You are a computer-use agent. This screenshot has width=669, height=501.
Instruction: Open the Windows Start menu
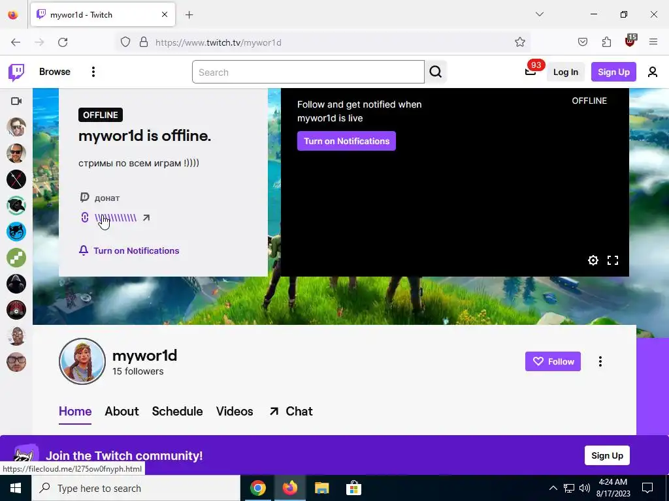16,488
